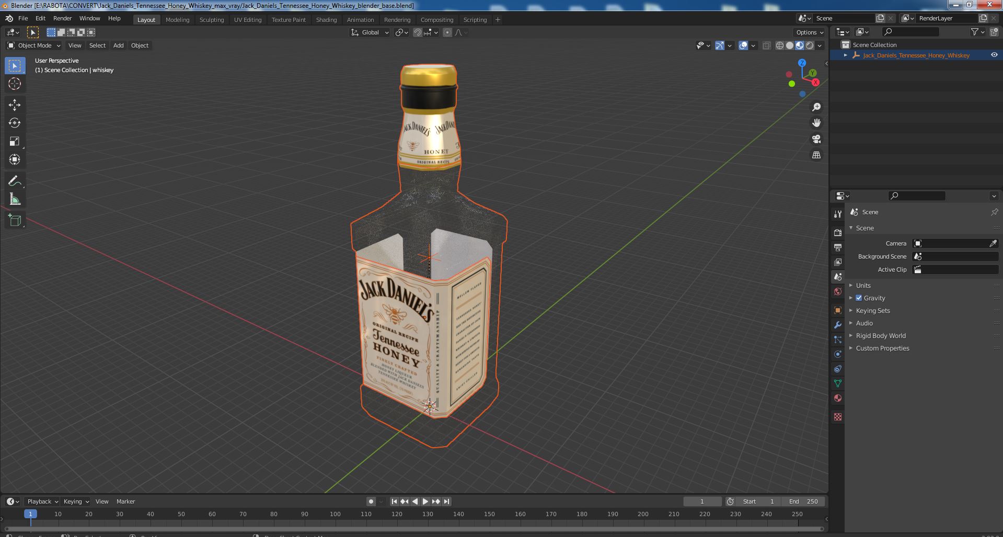This screenshot has width=1003, height=537.
Task: Toggle camera view icon
Action: 816,139
